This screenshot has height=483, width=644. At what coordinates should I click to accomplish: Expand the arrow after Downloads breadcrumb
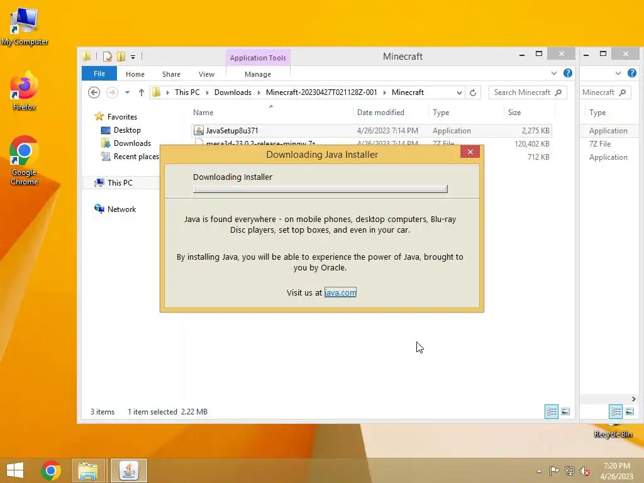[x=258, y=92]
